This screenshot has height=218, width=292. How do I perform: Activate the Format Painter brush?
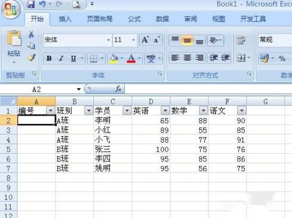(x=32, y=58)
